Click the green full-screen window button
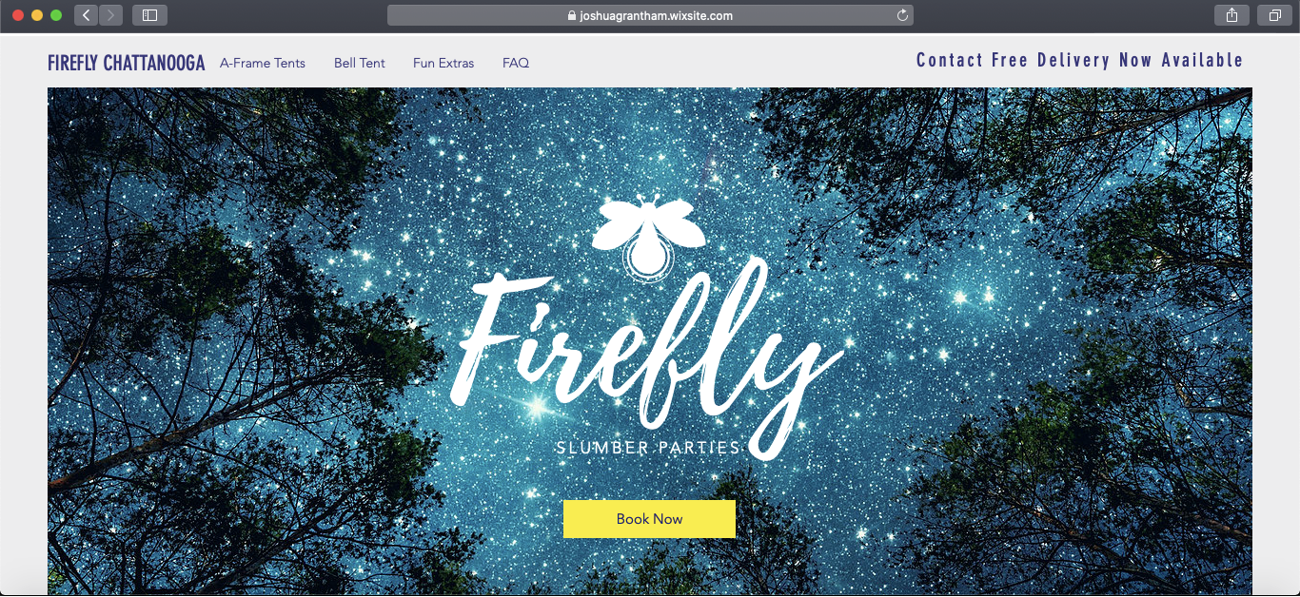Image resolution: width=1300 pixels, height=597 pixels. point(56,15)
